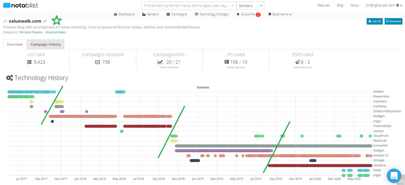Switch to the Campaign History tab
This screenshot has height=185, width=405.
click(46, 44)
